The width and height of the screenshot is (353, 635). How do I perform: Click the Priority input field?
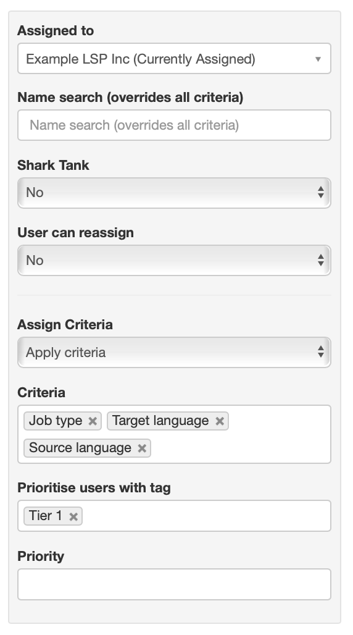174,584
